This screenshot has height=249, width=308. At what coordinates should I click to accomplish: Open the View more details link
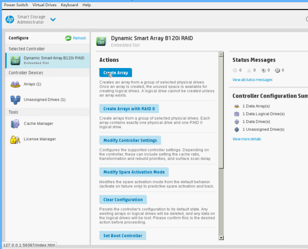(x=247, y=139)
